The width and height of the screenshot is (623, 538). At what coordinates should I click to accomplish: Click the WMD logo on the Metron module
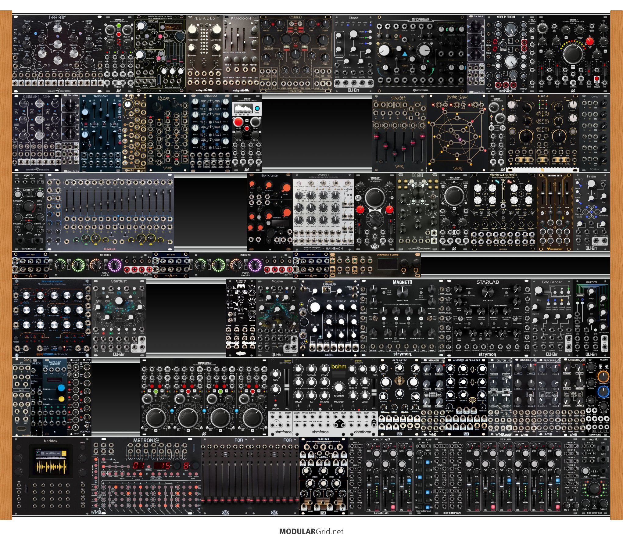96,512
